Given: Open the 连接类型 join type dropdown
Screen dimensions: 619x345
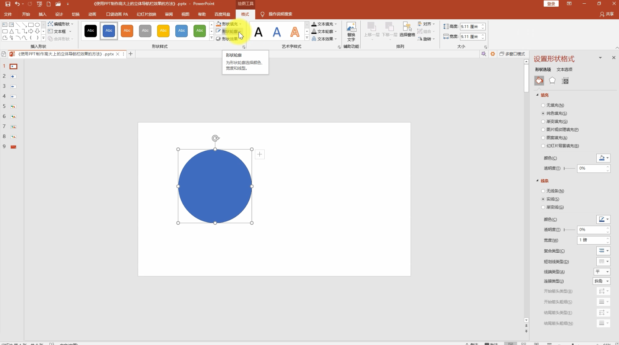Looking at the screenshot, I should click(x=602, y=281).
